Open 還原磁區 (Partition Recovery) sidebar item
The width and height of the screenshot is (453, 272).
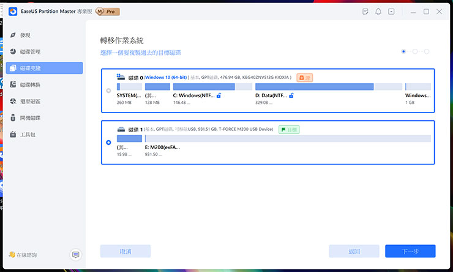[44, 101]
